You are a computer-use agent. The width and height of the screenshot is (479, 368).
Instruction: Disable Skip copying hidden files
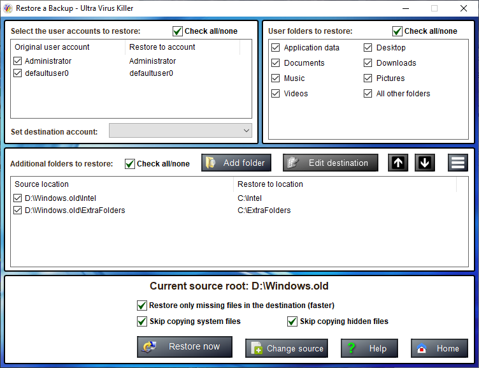pyautogui.click(x=292, y=321)
